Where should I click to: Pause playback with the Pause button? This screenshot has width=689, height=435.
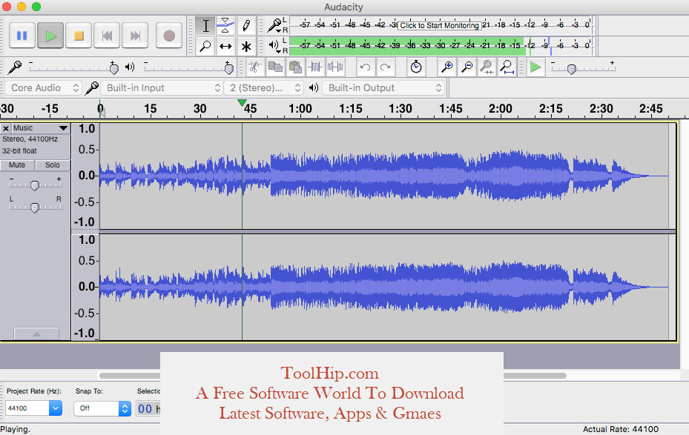[22, 36]
